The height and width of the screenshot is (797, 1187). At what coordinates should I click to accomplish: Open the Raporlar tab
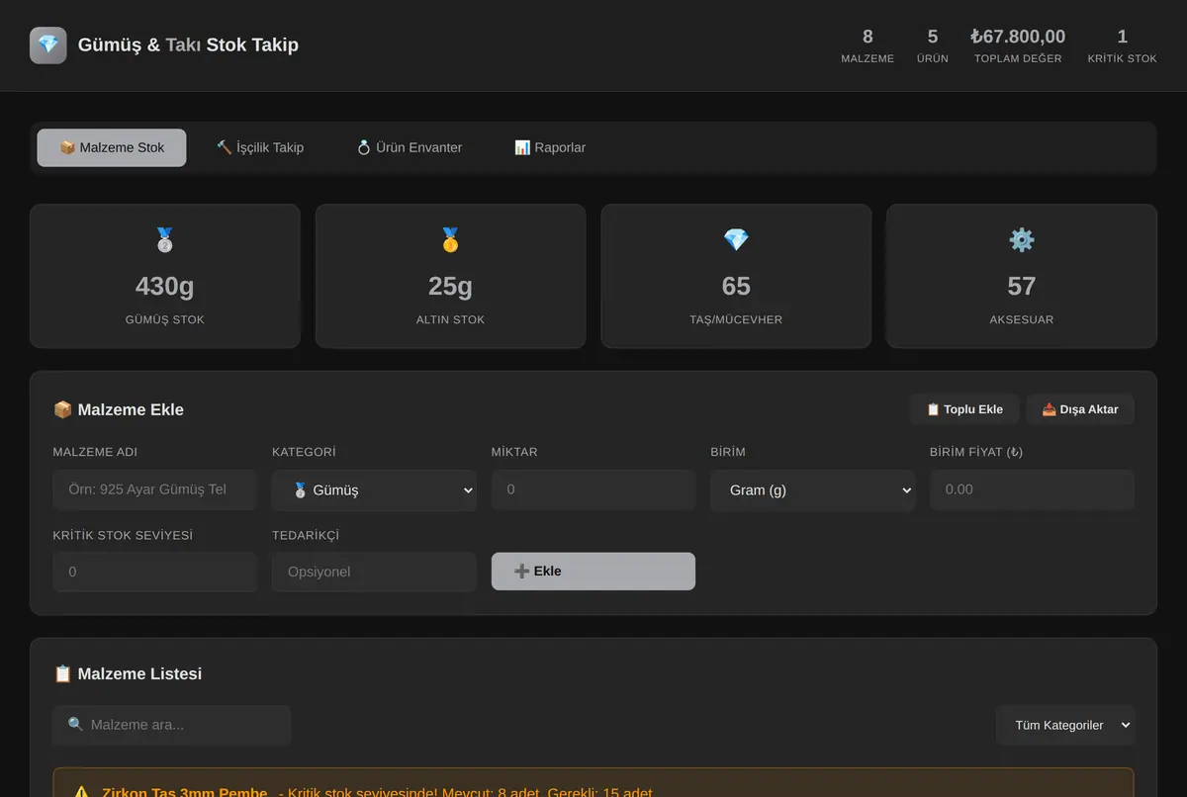pyautogui.click(x=550, y=147)
